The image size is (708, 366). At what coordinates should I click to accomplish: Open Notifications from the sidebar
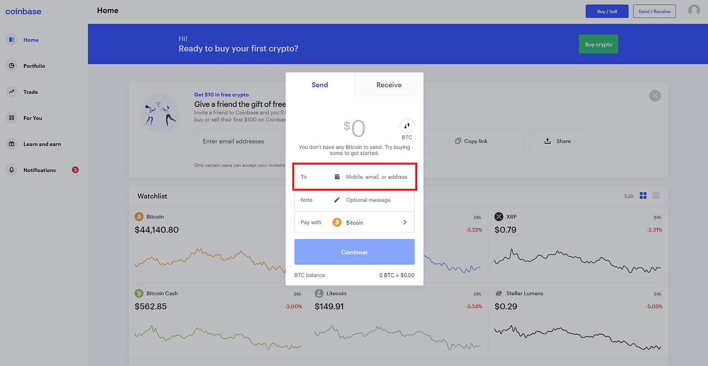pos(39,170)
